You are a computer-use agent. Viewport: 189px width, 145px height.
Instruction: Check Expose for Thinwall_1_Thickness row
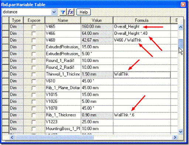click(34, 74)
